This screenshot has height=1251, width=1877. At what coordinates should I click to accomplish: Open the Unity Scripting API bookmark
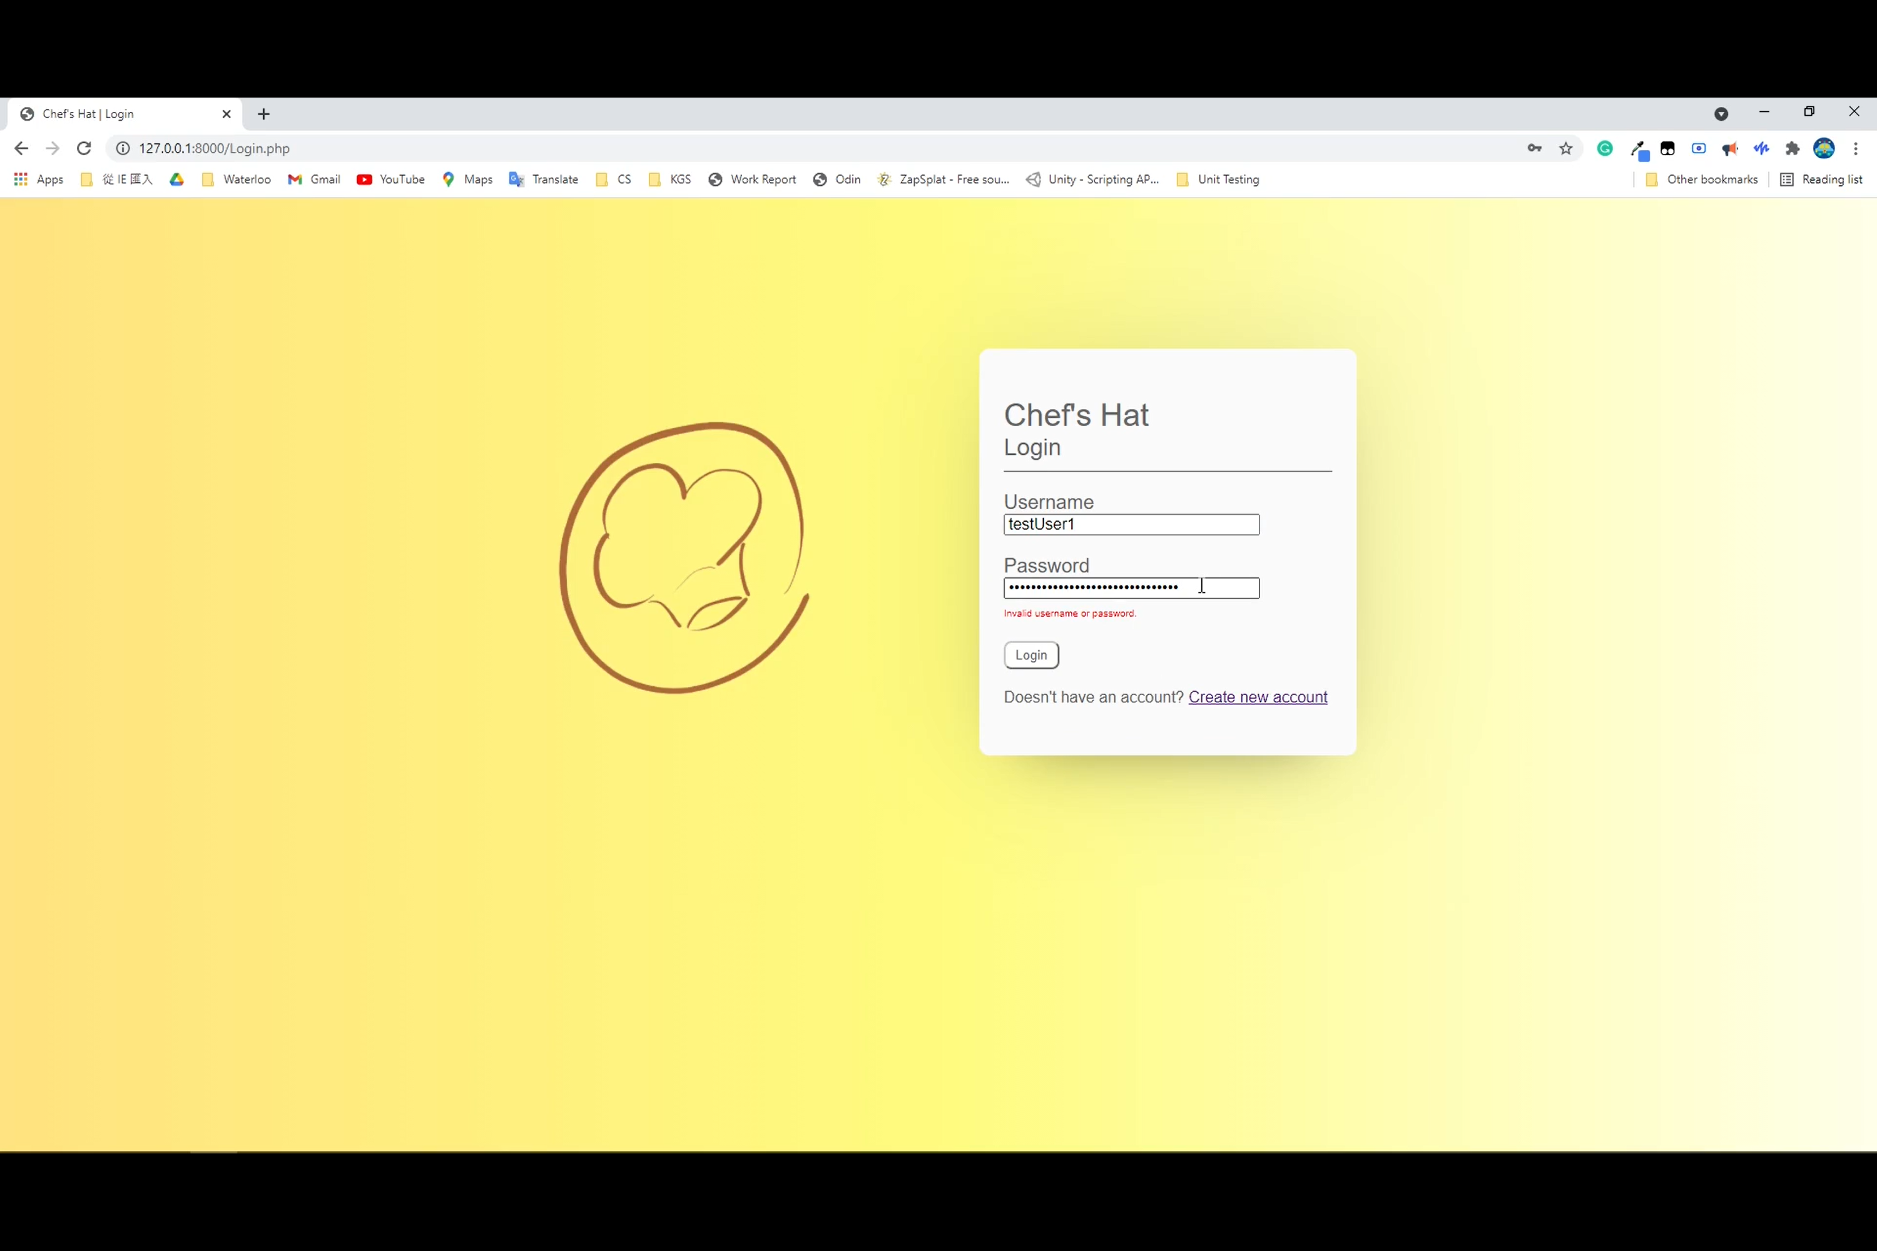click(1092, 179)
